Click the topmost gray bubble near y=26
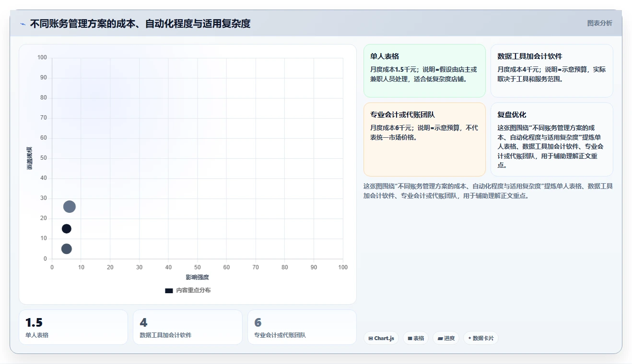Screen dimensions: 632x364 point(70,207)
